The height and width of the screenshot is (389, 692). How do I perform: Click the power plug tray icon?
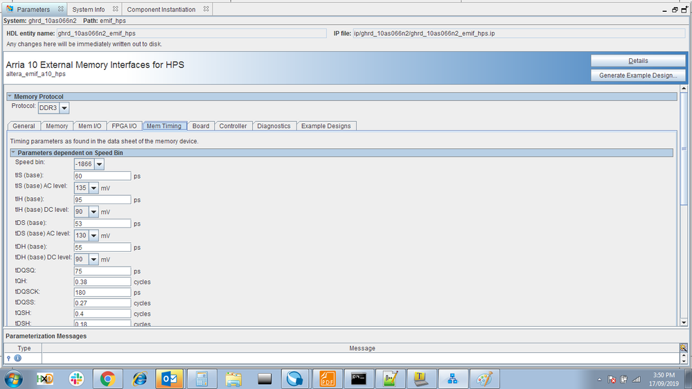623,379
